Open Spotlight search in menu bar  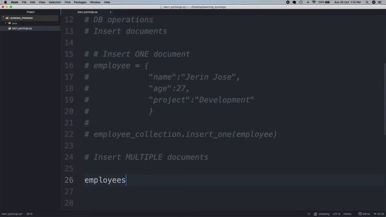pyautogui.click(x=367, y=2)
